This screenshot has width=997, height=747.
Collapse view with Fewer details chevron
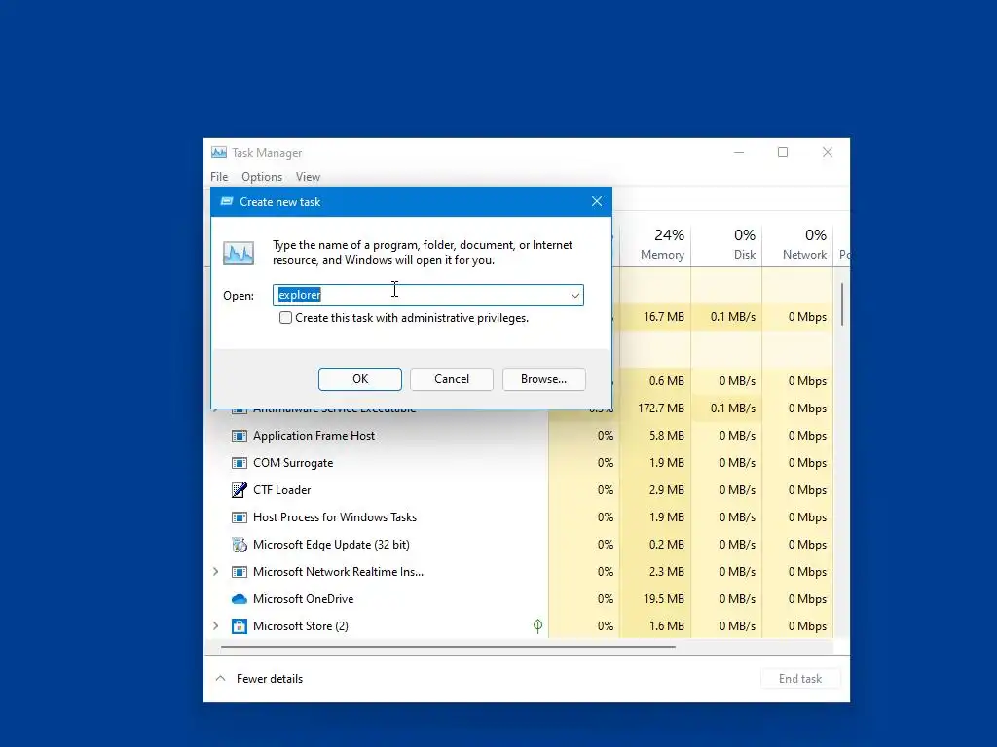coord(220,678)
